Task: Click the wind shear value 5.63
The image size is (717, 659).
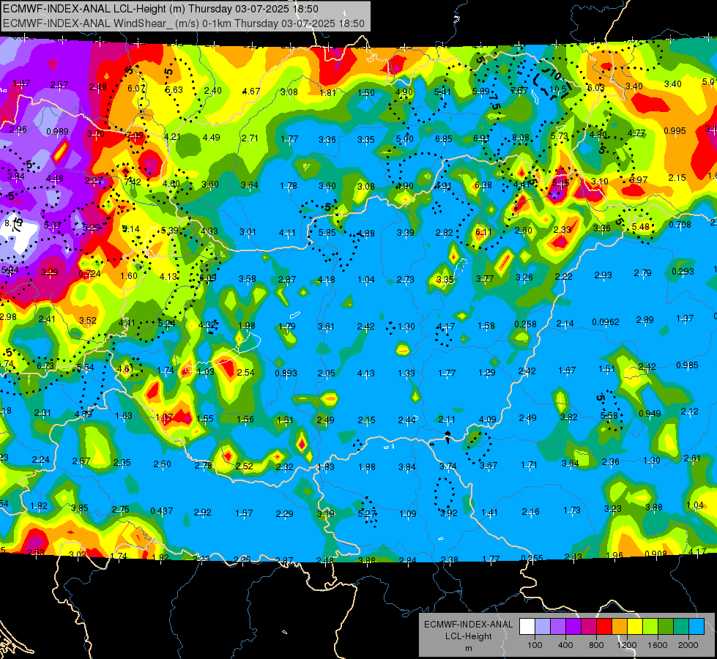Action: 174,89
